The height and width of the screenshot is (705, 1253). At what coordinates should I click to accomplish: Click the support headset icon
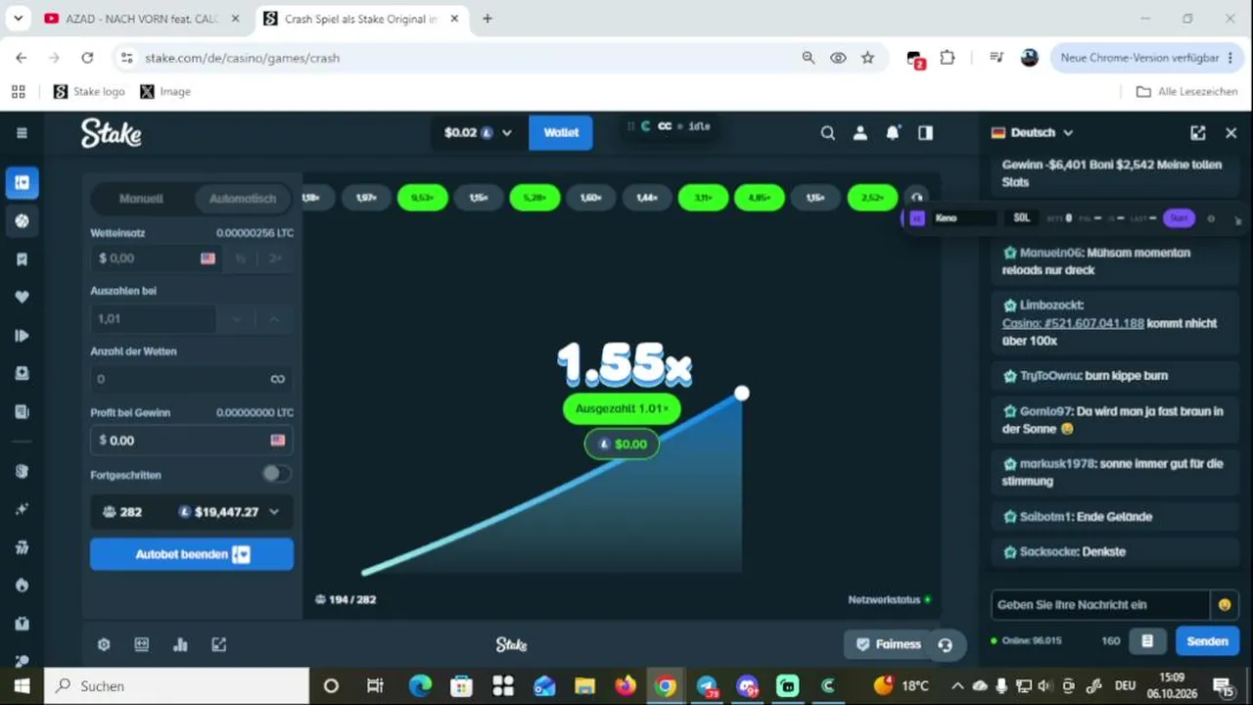point(945,644)
